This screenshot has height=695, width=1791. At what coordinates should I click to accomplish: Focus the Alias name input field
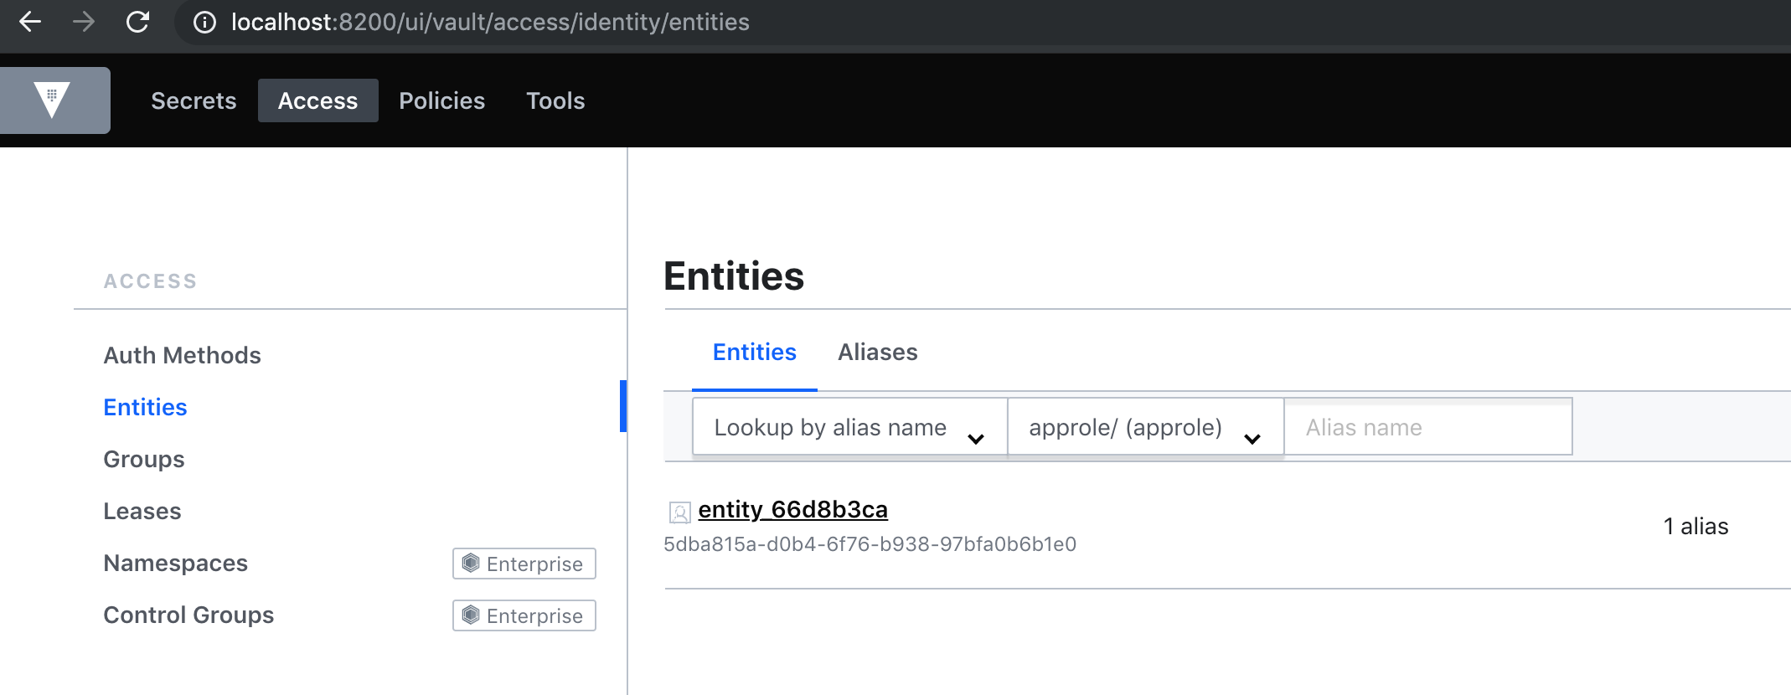tap(1428, 427)
